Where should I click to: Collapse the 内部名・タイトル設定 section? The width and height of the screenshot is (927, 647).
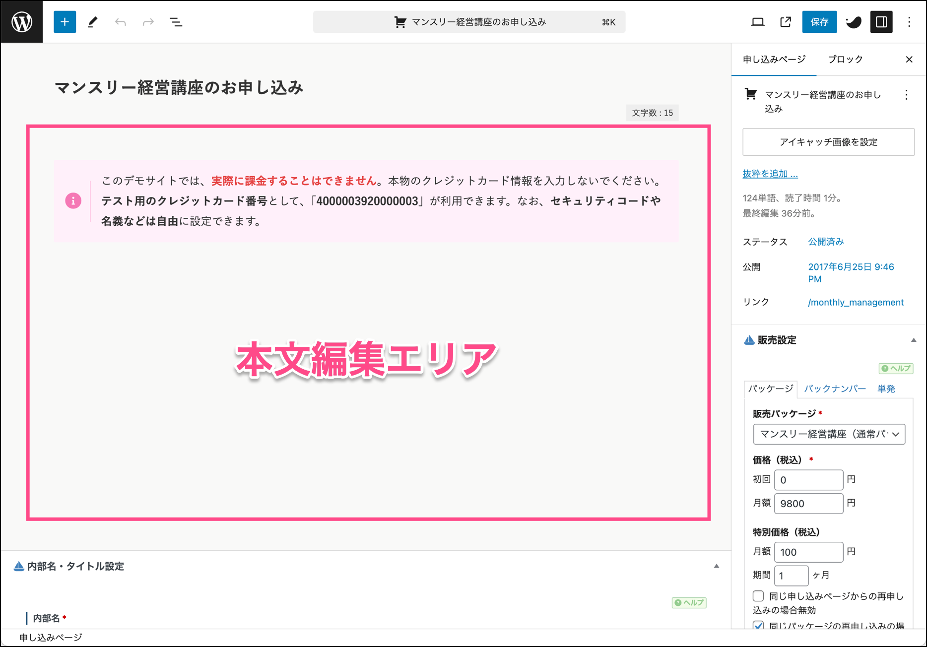[x=716, y=566]
